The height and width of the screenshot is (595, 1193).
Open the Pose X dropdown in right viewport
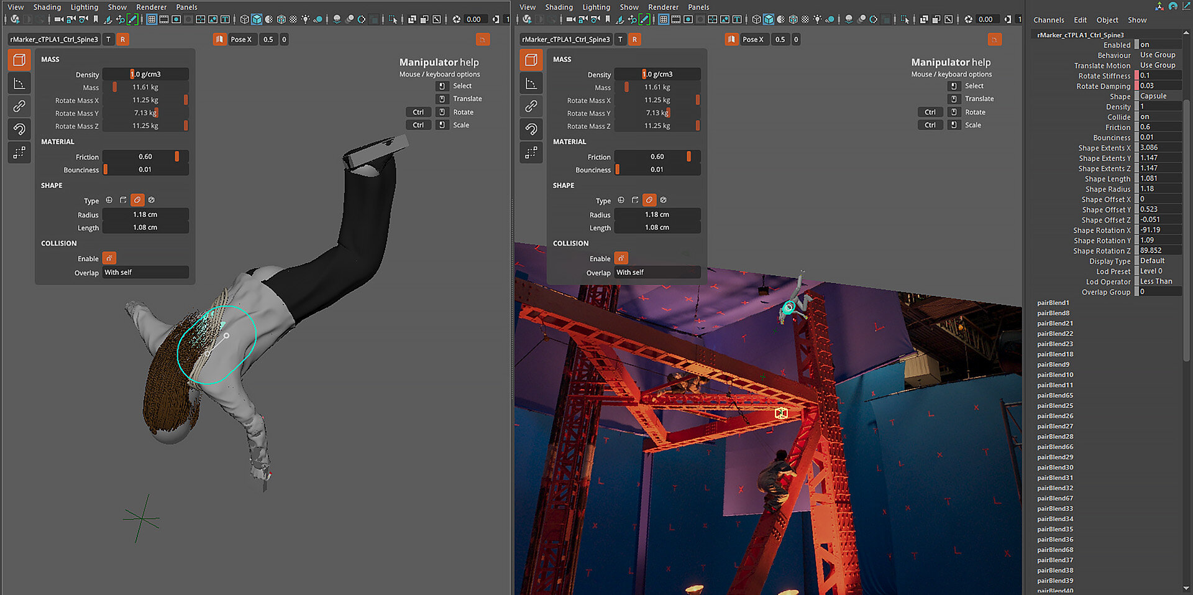pos(752,39)
